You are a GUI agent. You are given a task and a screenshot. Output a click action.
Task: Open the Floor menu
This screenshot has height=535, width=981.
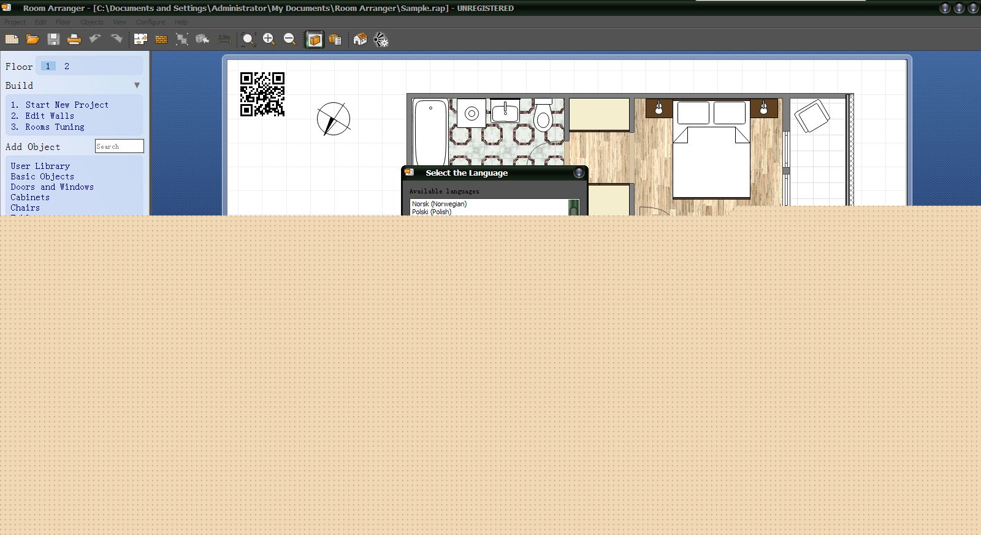[x=63, y=22]
